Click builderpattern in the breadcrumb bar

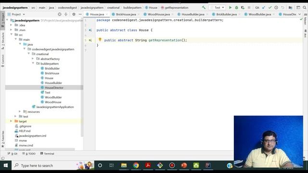[x=132, y=8]
